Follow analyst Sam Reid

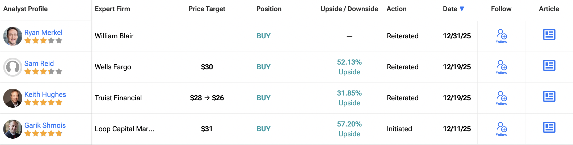point(501,67)
